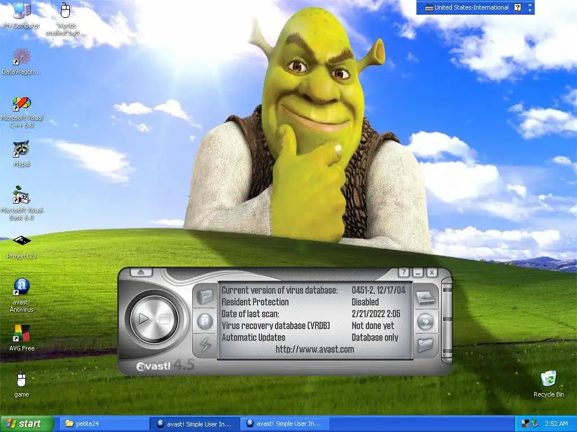577x432 pixels.
Task: Click the avast 'a' resident protection icon
Action: [x=205, y=321]
